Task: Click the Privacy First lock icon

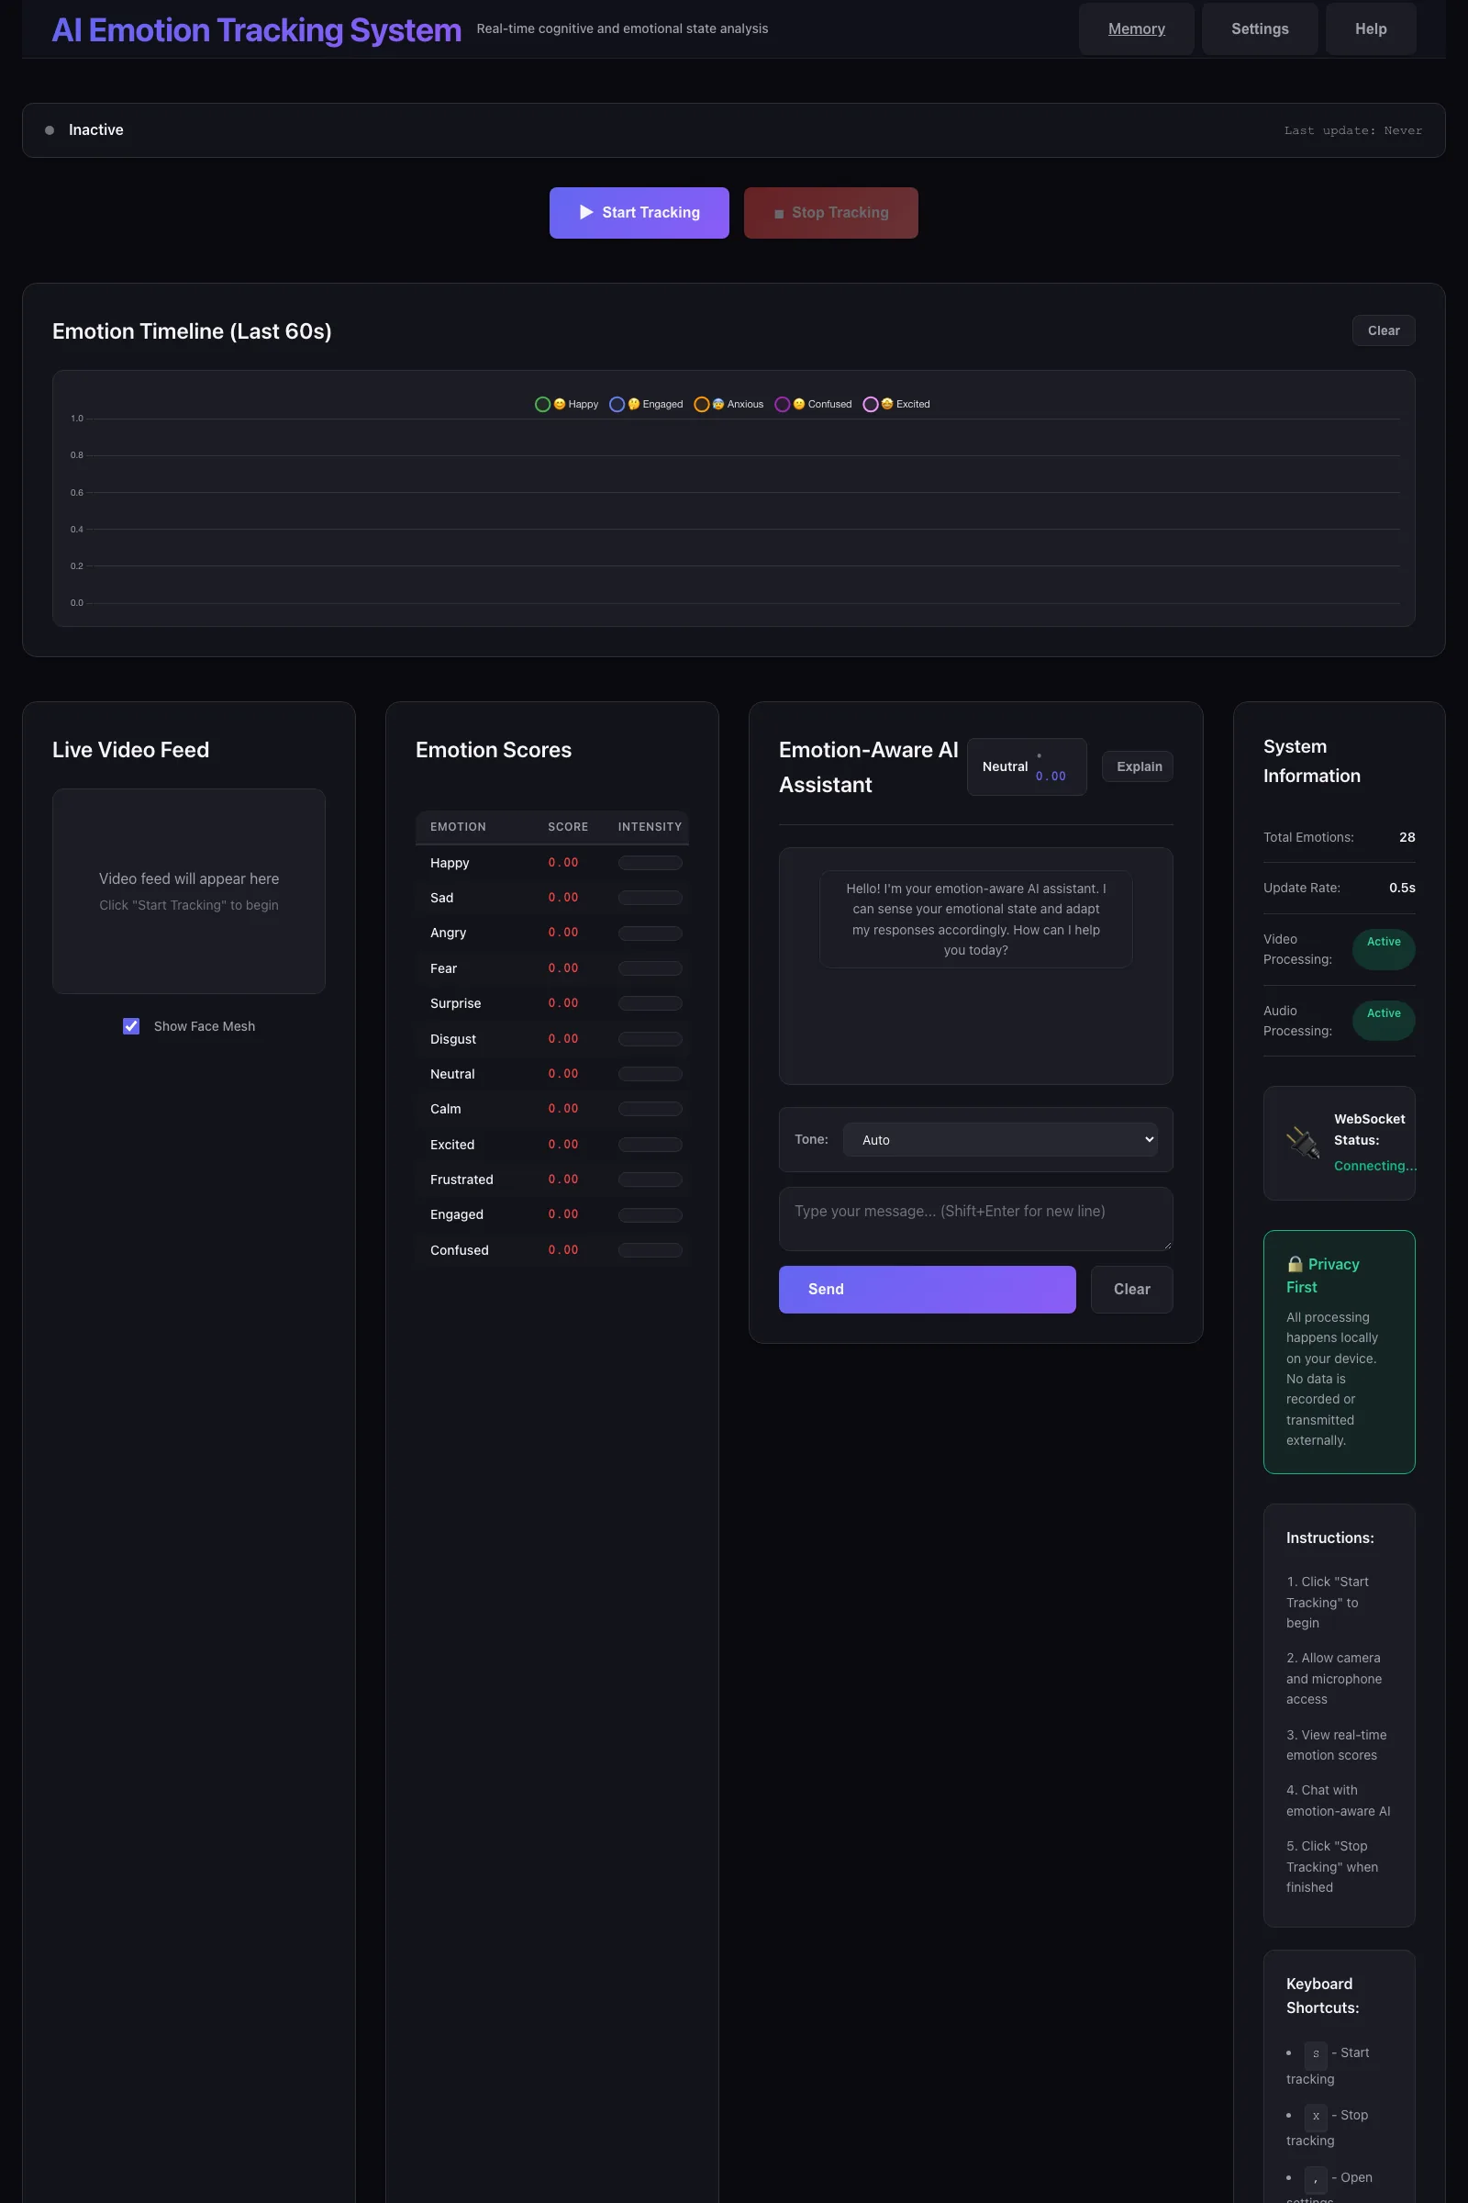Action: 1295,1265
